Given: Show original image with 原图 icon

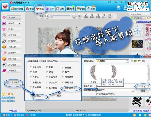Looking at the screenshot, I should click(x=98, y=16).
